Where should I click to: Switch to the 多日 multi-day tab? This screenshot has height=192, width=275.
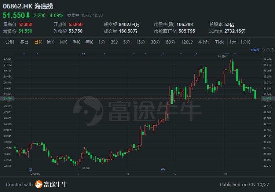point(24,42)
